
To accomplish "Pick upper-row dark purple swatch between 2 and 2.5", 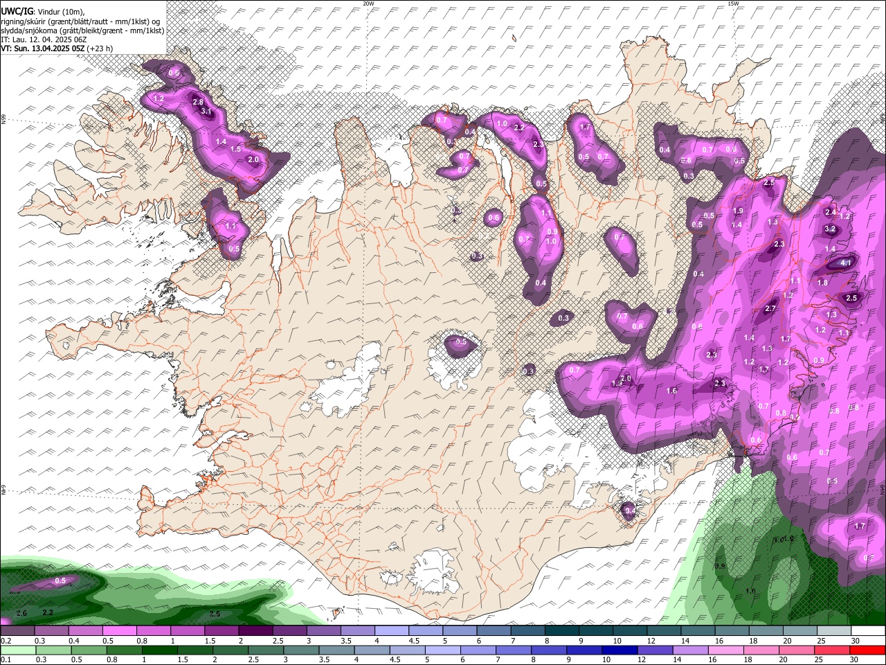I will pyautogui.click(x=255, y=630).
